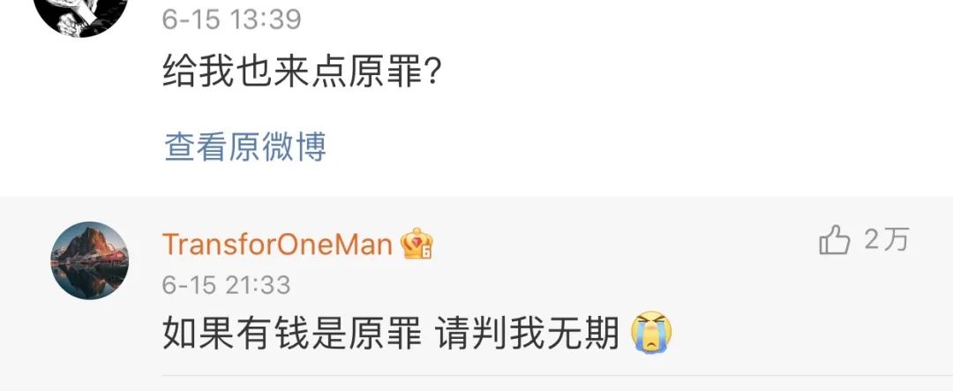Open the black-and-white avatar at top
This screenshot has width=953, height=391.
pyautogui.click(x=82, y=12)
